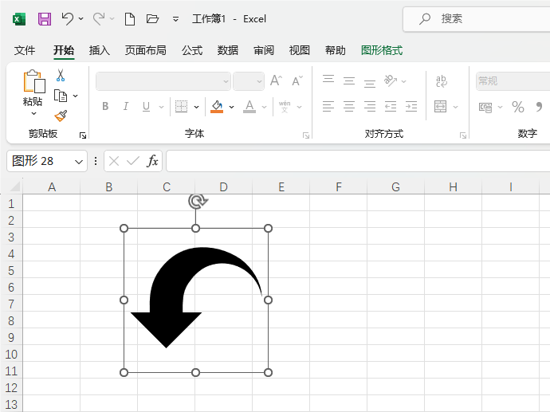Click the Format Painter brush icon

coord(61,116)
